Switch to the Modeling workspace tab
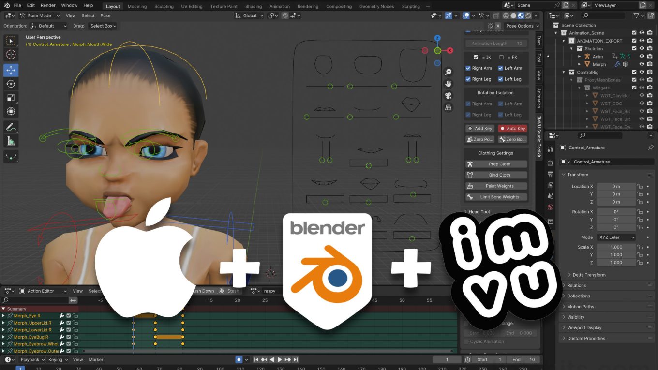This screenshot has width=658, height=370. [137, 6]
